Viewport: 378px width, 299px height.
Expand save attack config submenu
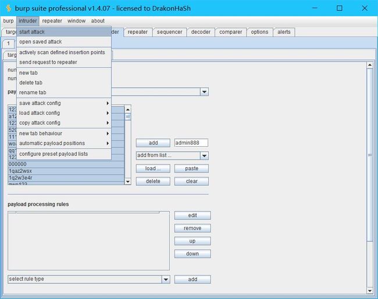pos(64,103)
